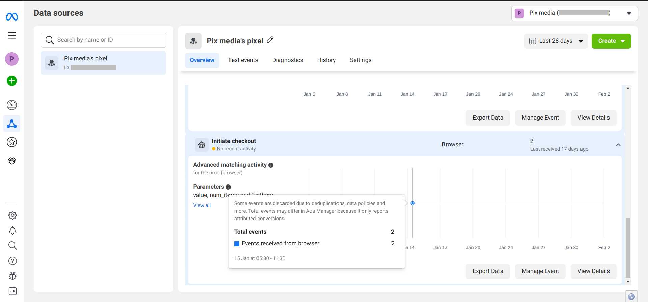Open notifications bell icon
This screenshot has height=302, width=648.
(12, 231)
